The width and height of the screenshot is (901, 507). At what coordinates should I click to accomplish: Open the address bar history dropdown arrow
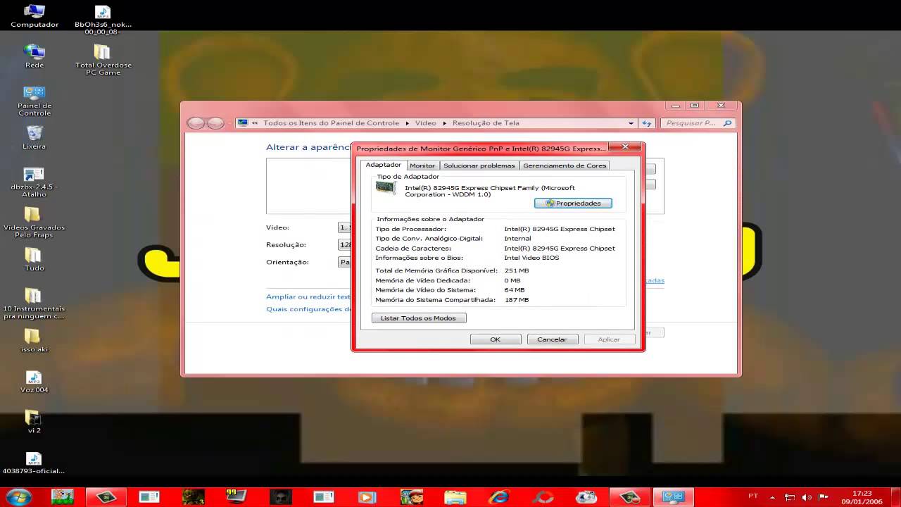pos(631,123)
